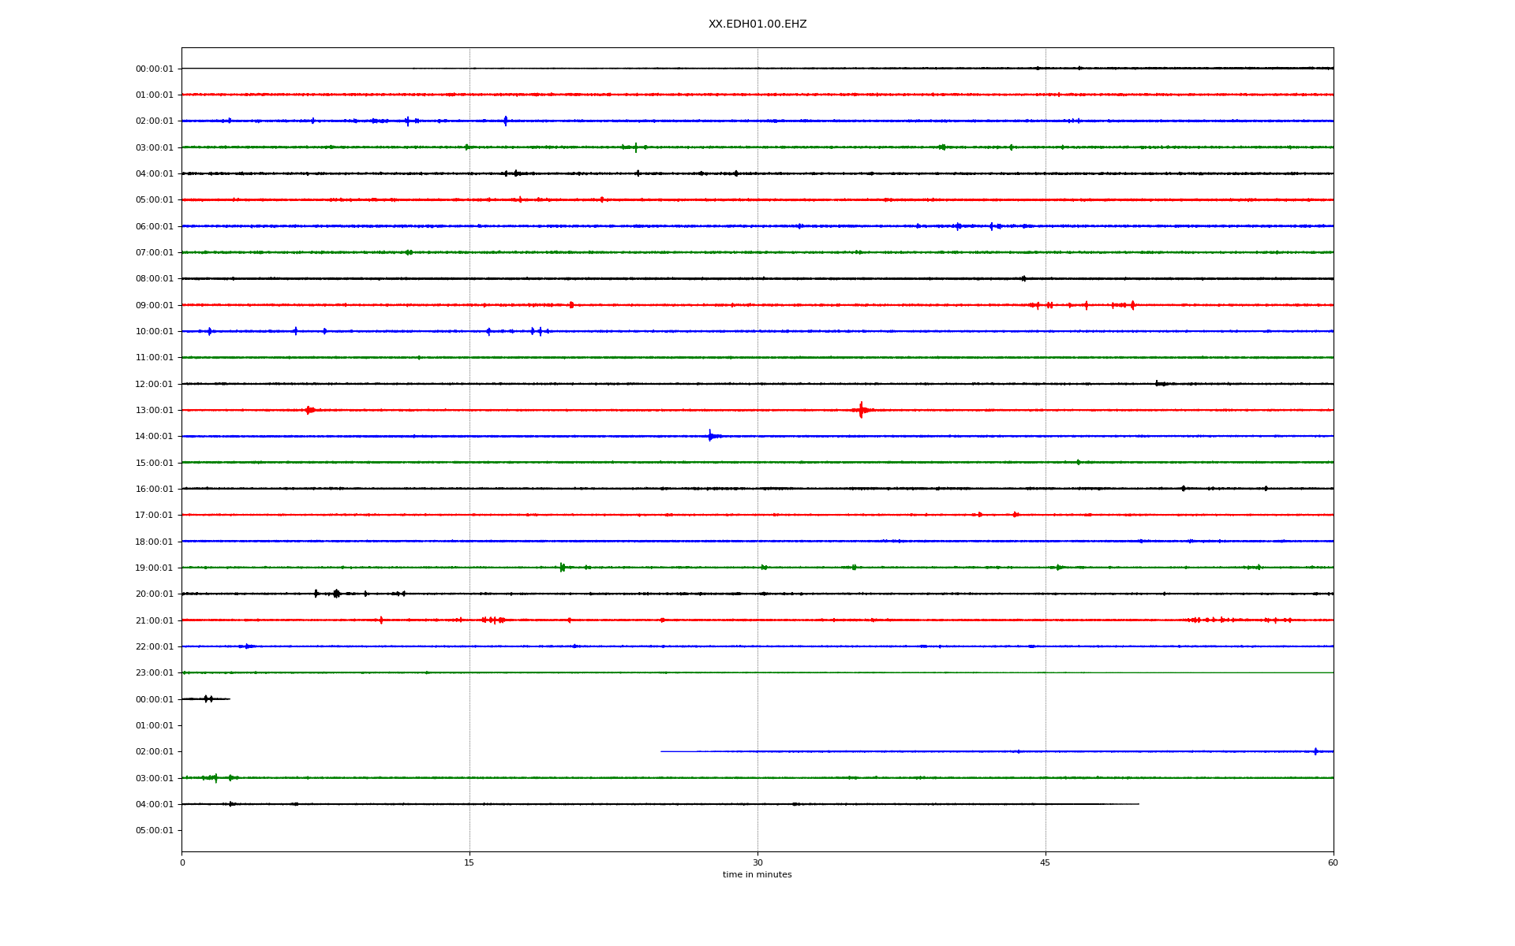Click black spike cluster on 20:00:01 trace
This screenshot has width=1515, height=946.
(x=336, y=594)
